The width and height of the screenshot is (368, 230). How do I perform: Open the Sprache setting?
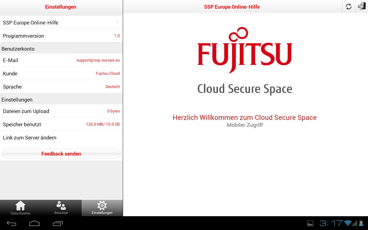tap(61, 87)
